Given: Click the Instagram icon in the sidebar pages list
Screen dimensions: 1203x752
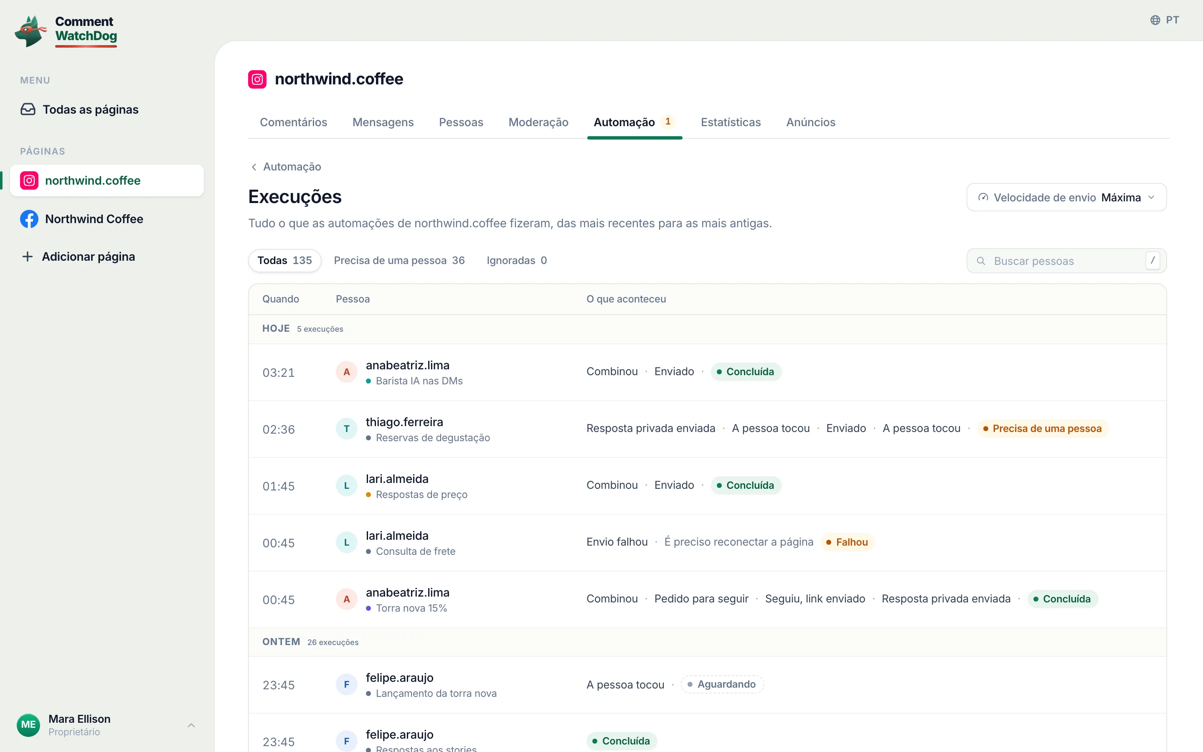Looking at the screenshot, I should 29,180.
